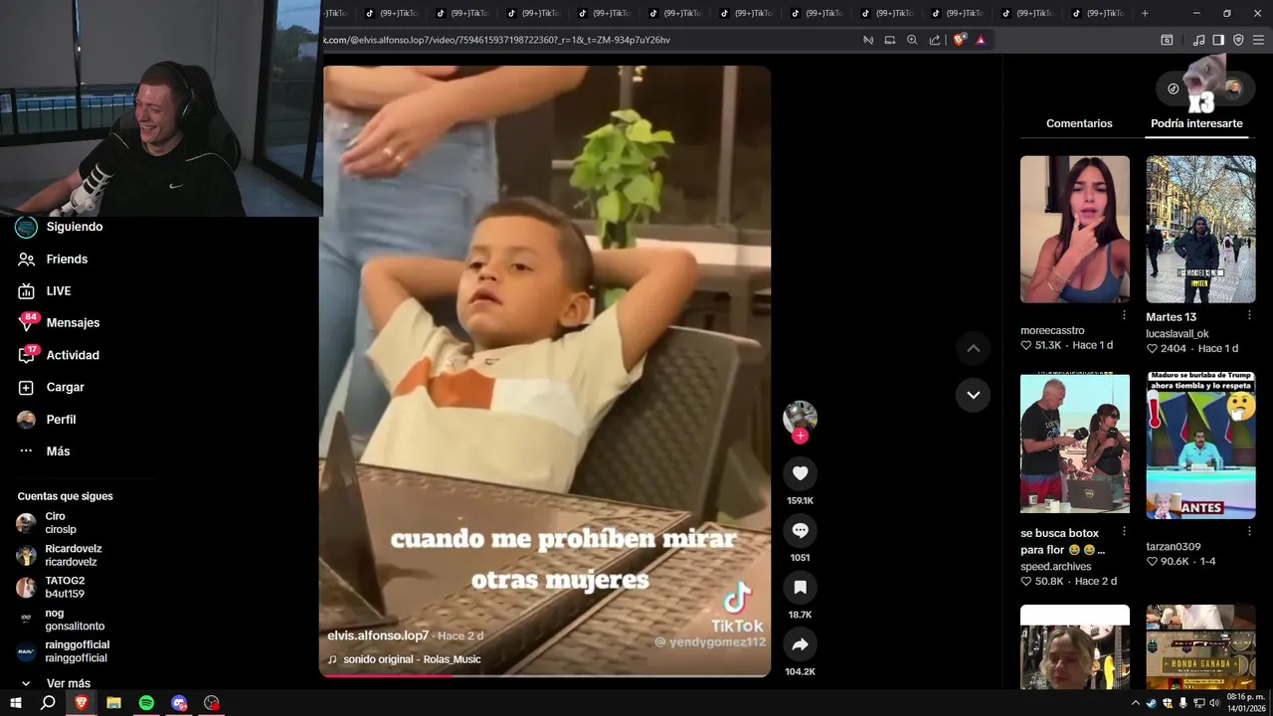Click the install app icon in address bar
This screenshot has width=1273, height=716.
point(890,40)
